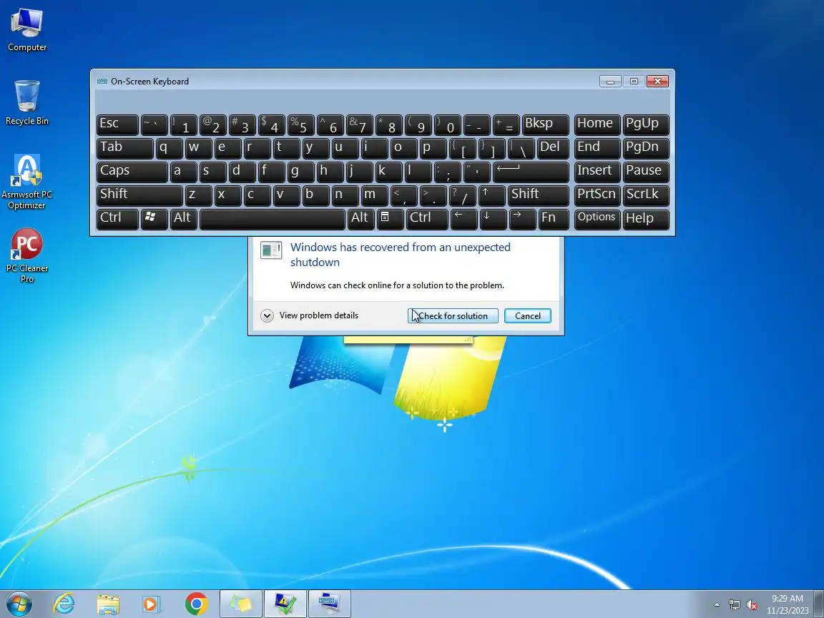This screenshot has width=824, height=618.
Task: Open the Computer desktop icon
Action: pyautogui.click(x=26, y=31)
